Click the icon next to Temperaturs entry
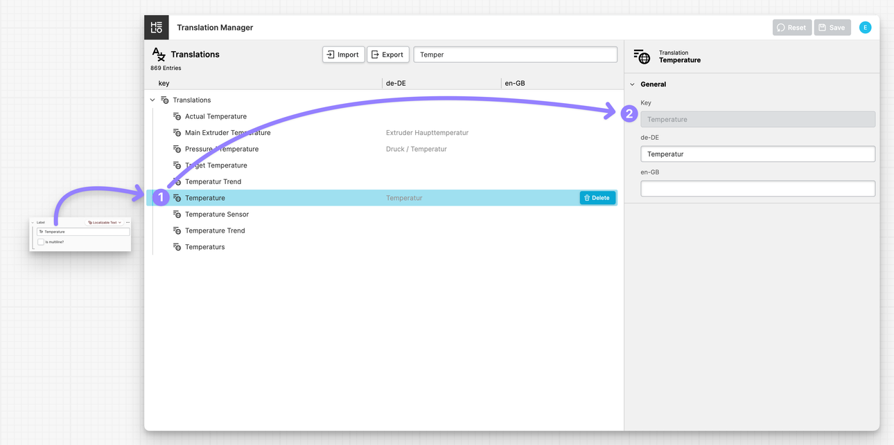Viewport: 894px width, 445px height. 177,247
